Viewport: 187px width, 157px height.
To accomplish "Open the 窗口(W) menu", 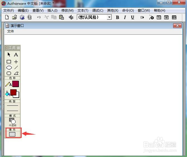I will coord(144,11).
